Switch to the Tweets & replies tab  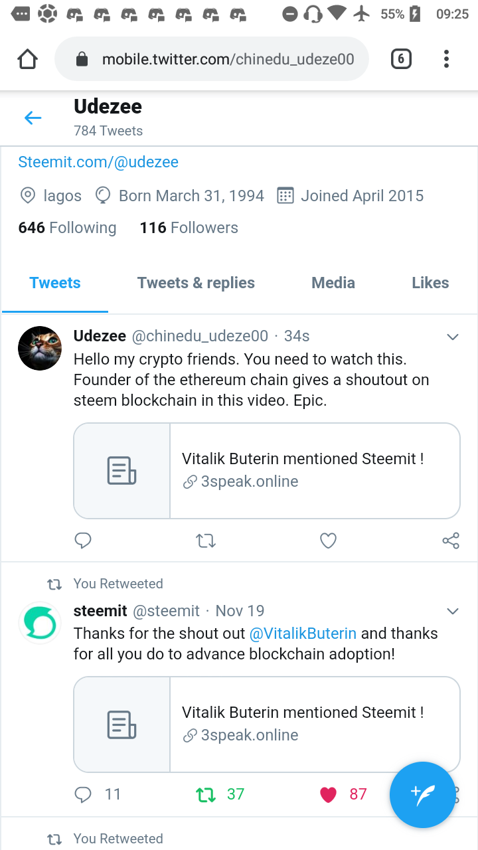coord(196,283)
